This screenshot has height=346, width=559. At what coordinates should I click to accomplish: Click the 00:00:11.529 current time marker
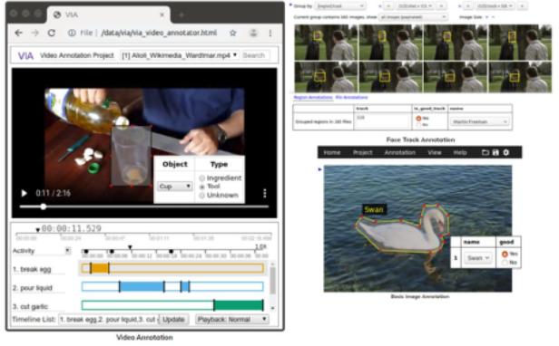coord(71,228)
